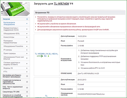
Task: Open Принт-серверы category
Action: [10, 54]
